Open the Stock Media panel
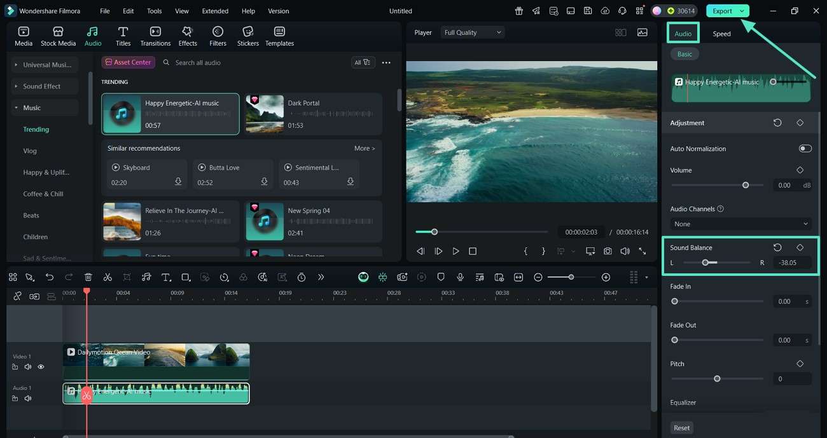Screen dimensions: 827x438 click(x=58, y=36)
